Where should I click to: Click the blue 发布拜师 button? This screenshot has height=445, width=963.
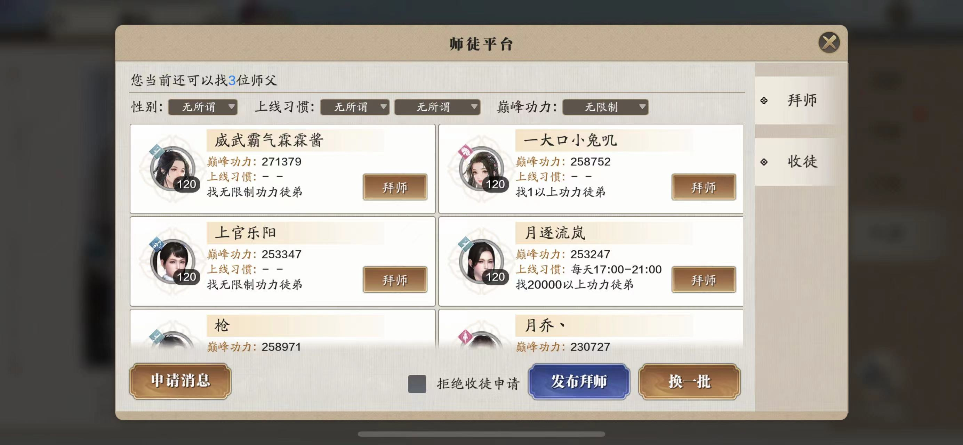coord(579,381)
